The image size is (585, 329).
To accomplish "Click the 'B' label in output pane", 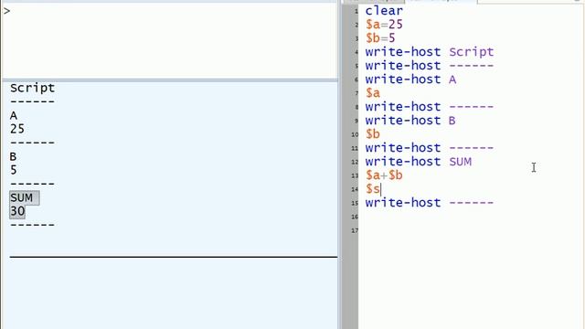I will coord(13,156).
